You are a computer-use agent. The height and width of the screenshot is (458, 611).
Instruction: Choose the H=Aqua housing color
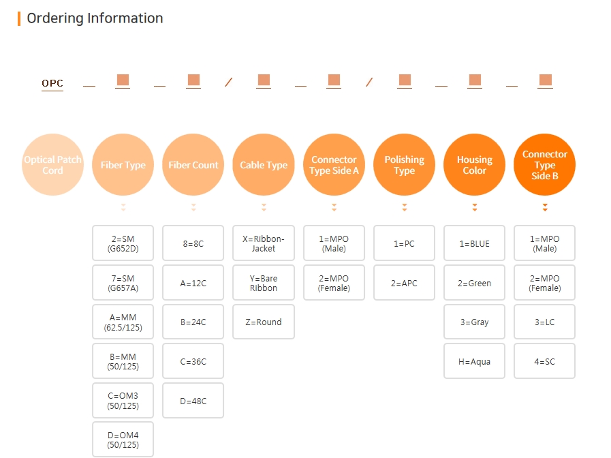point(474,361)
